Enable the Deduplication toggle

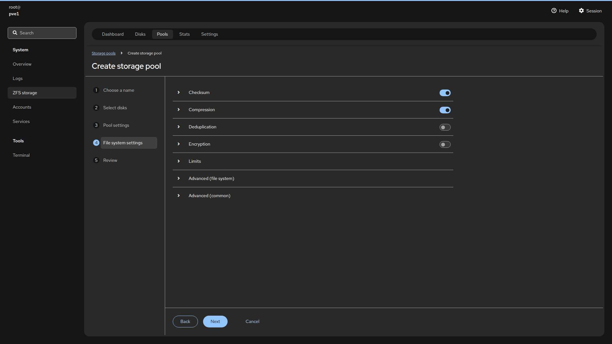pos(445,127)
